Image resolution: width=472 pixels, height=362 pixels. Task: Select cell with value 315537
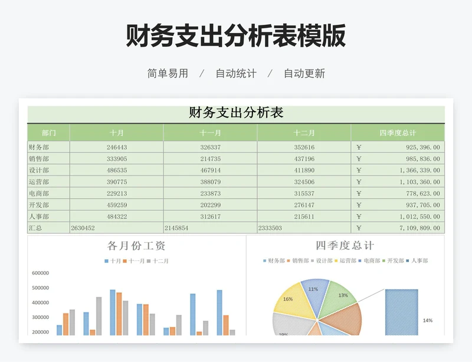coord(304,193)
